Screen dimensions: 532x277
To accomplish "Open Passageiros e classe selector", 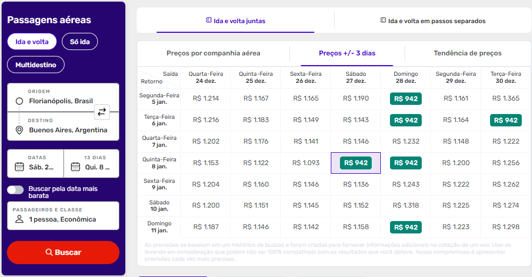I will click(63, 215).
